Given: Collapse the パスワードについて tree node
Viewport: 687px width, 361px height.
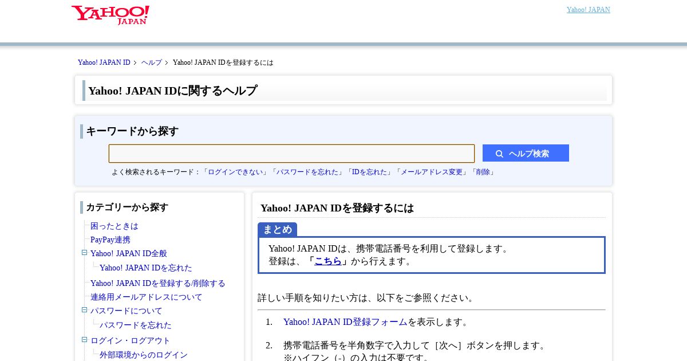Looking at the screenshot, I should tap(84, 310).
